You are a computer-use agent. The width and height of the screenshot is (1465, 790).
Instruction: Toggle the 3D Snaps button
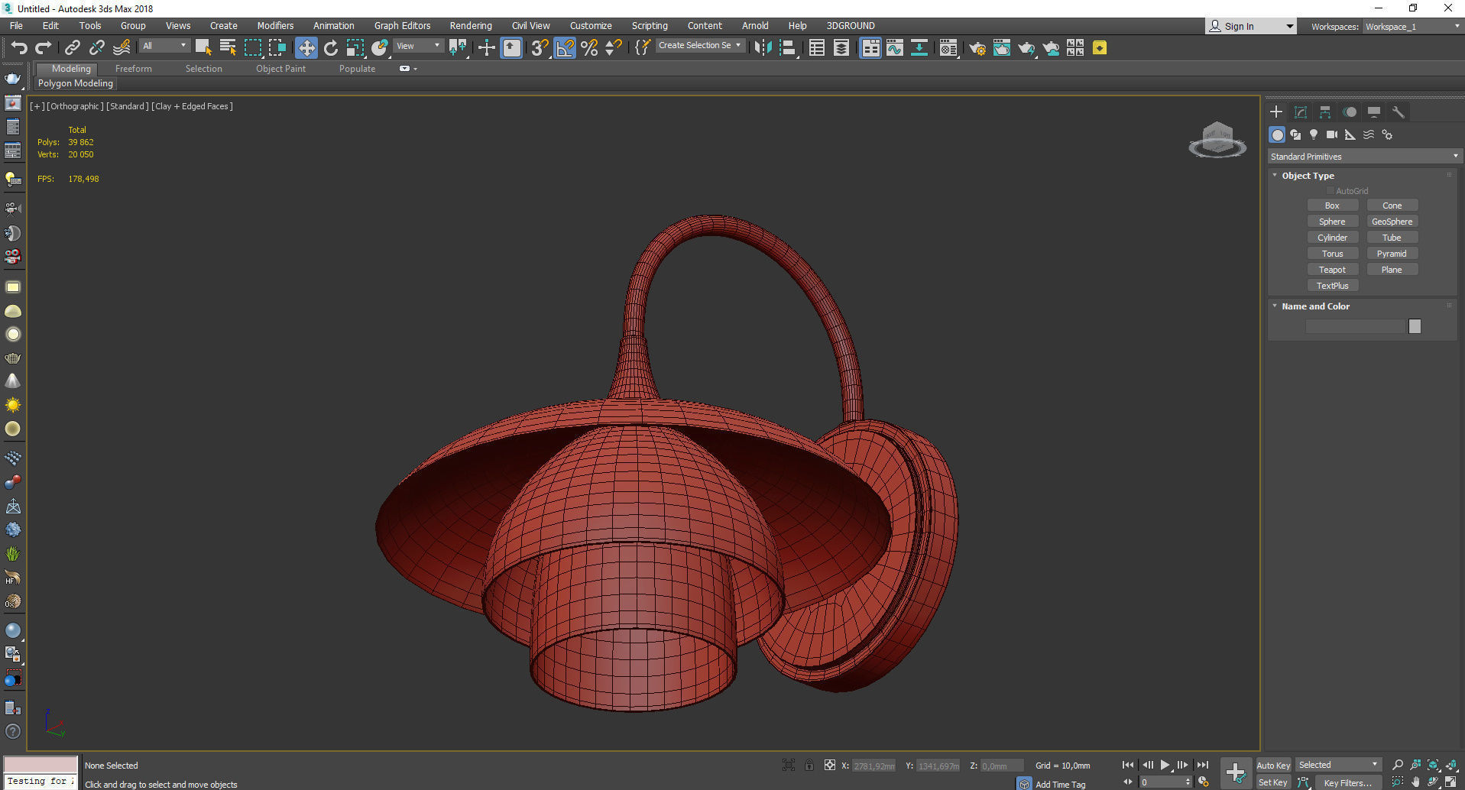coord(540,47)
